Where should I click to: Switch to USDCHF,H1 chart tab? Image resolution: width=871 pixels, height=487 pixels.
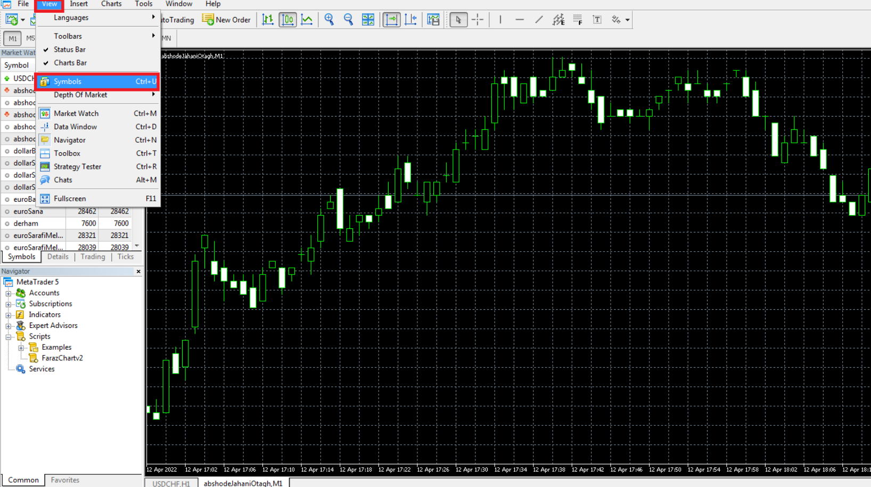coord(171,483)
